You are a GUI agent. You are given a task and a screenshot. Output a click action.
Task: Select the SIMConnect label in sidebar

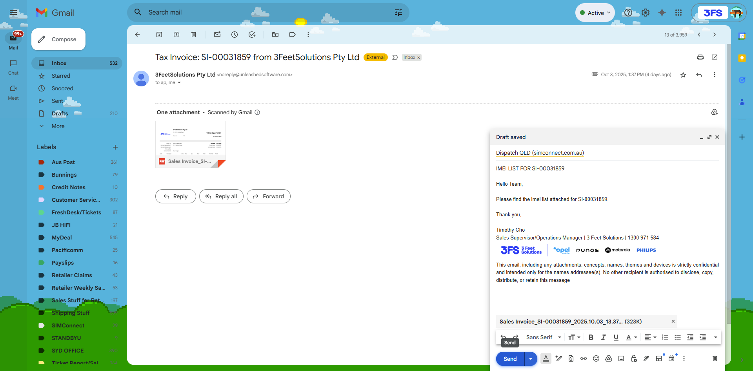pyautogui.click(x=68, y=325)
